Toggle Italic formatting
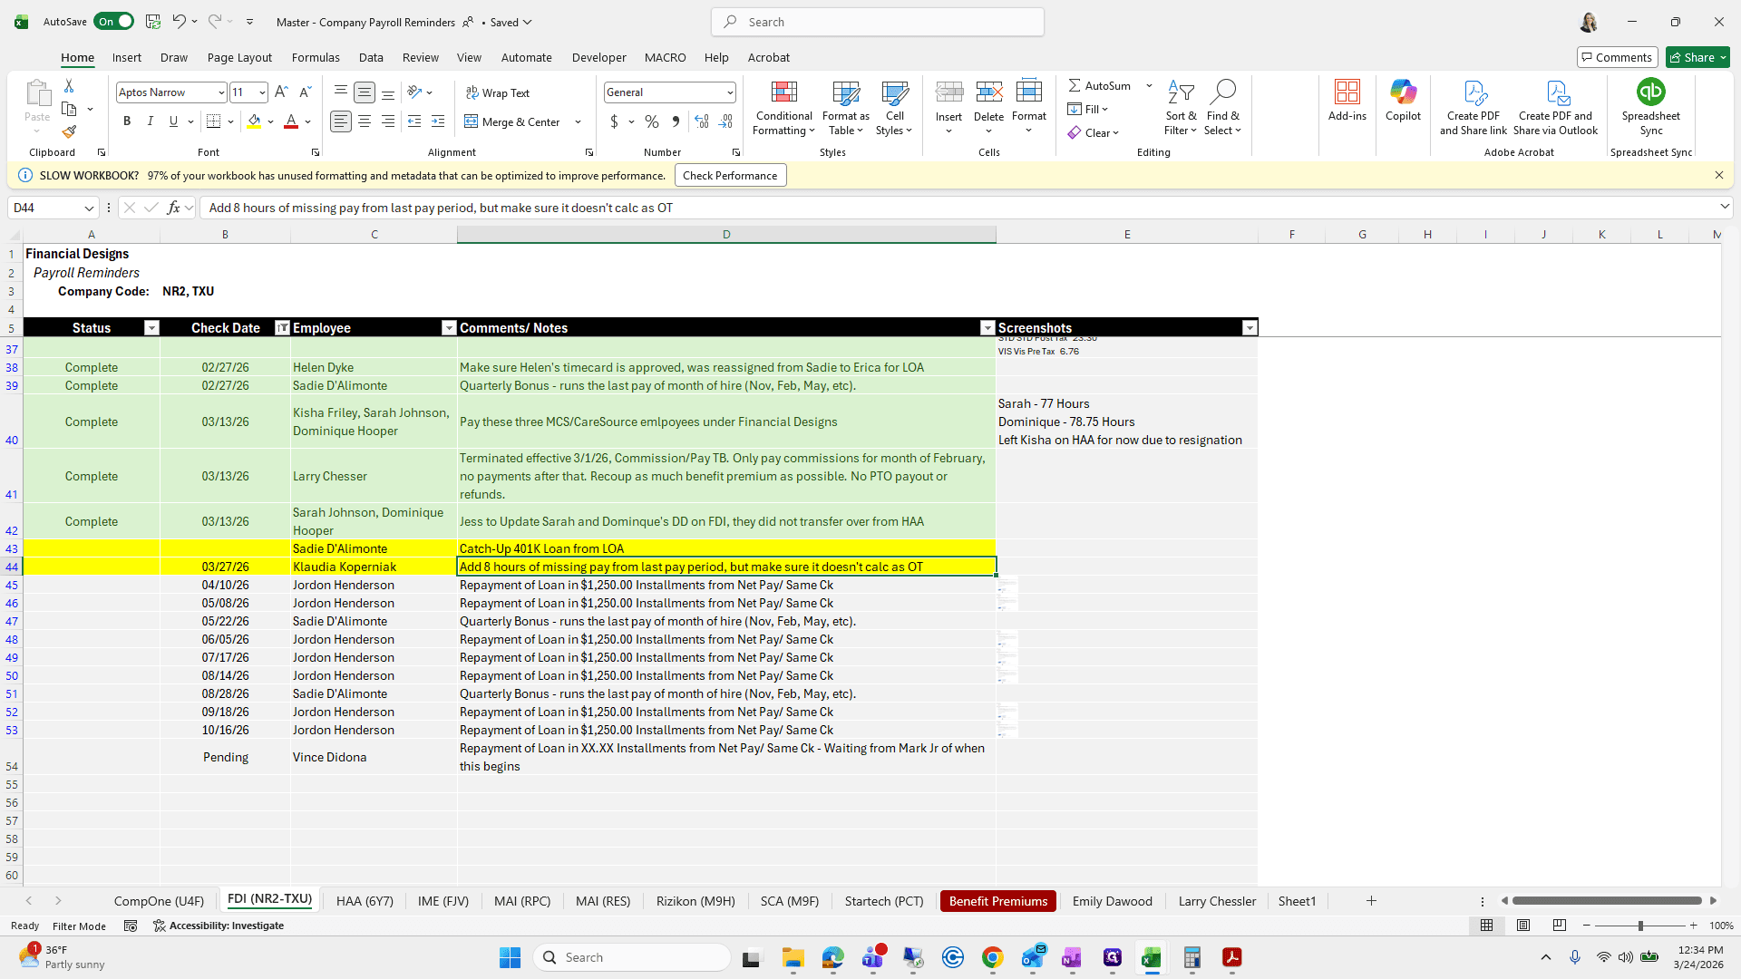 151,121
